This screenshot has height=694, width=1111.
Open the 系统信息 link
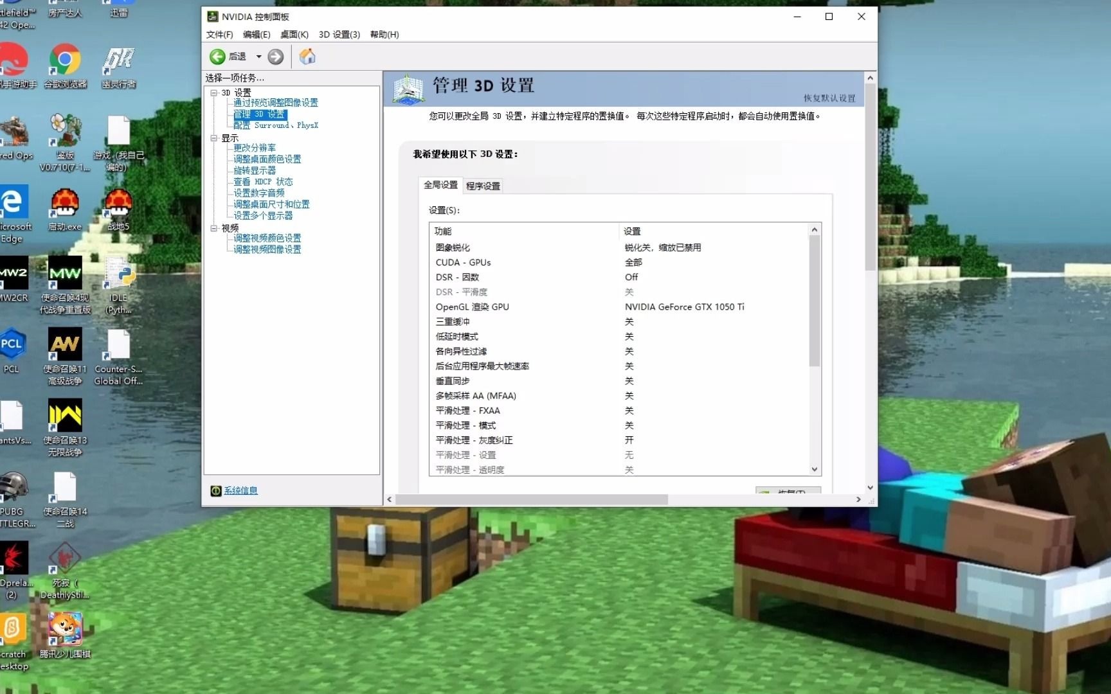tap(240, 491)
